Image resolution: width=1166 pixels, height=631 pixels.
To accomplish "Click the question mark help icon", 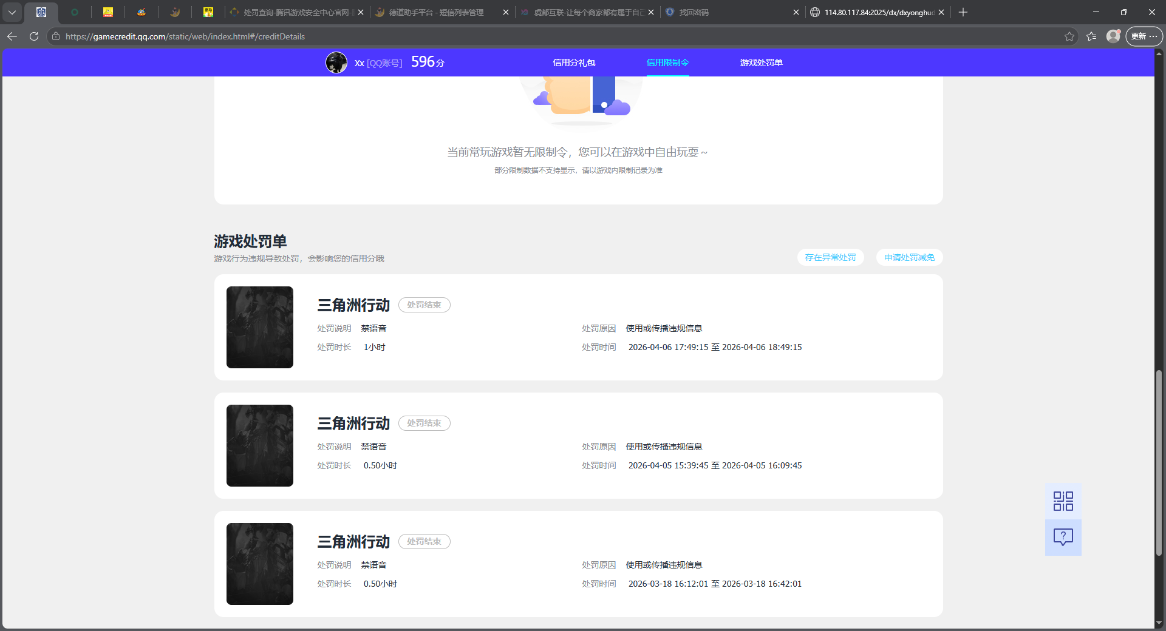I will click(1062, 537).
